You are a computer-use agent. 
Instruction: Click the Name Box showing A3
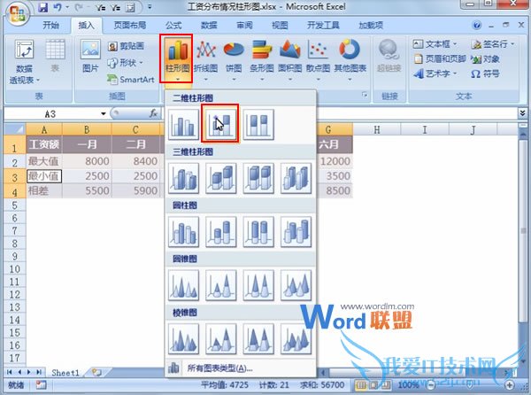click(x=50, y=114)
